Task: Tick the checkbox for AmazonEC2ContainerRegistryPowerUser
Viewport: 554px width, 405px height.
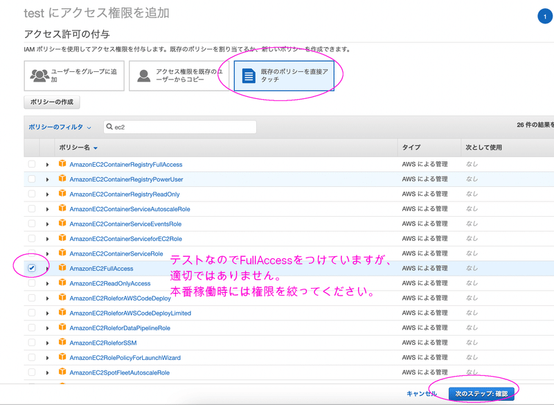Action: pos(32,179)
